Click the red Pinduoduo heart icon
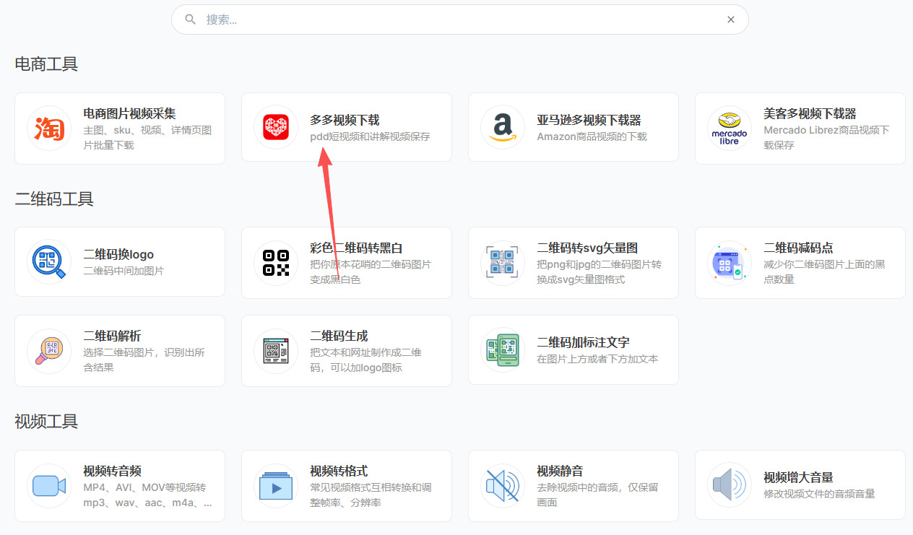This screenshot has width=913, height=535. pos(276,127)
